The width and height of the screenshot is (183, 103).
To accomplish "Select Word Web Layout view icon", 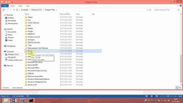I will (157, 96).
